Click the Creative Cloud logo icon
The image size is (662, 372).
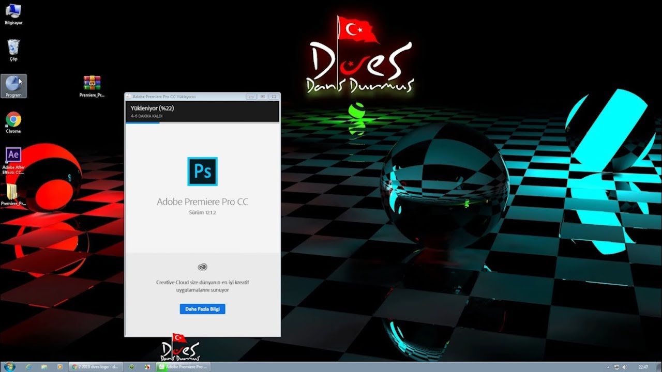(x=202, y=267)
